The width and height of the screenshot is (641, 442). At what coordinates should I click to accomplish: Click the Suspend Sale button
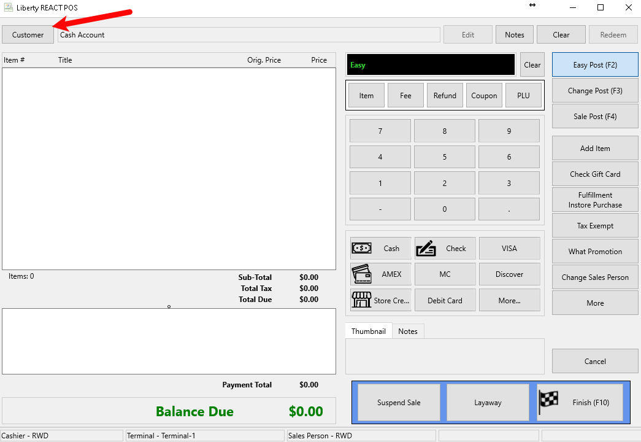(399, 402)
